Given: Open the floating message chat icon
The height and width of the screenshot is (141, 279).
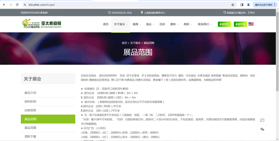Looking at the screenshot, I should pos(262,121).
